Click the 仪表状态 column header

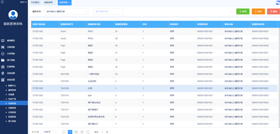[x=182, y=24]
